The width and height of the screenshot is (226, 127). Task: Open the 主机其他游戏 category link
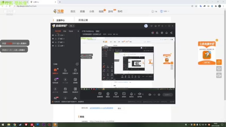101,108
